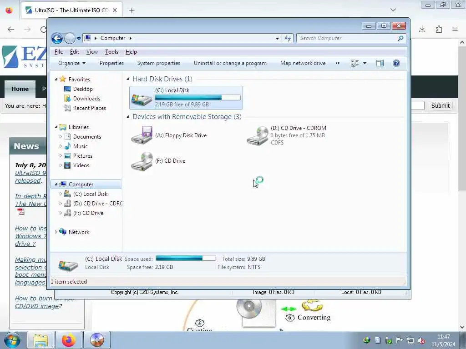This screenshot has width=466, height=349.
Task: Select the (A:) Floppy Disk Drive icon
Action: (142, 135)
